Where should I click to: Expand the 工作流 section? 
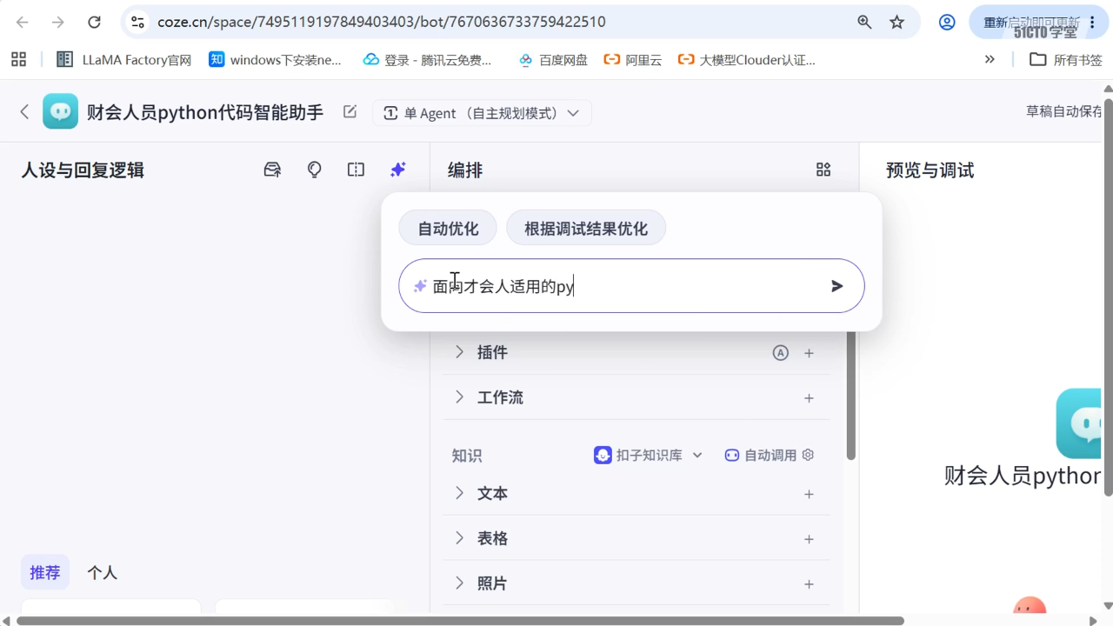(x=459, y=397)
